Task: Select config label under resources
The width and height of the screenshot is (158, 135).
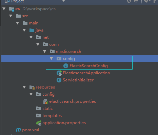Action: (x=48, y=94)
